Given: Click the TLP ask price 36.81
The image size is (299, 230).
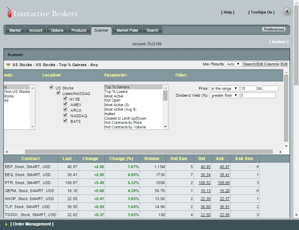Looking at the screenshot, I should (x=225, y=207).
